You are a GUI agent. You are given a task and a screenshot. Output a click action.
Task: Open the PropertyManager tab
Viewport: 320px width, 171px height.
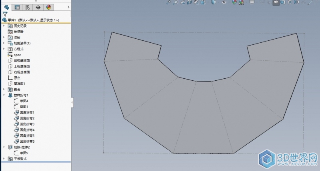point(17,7)
